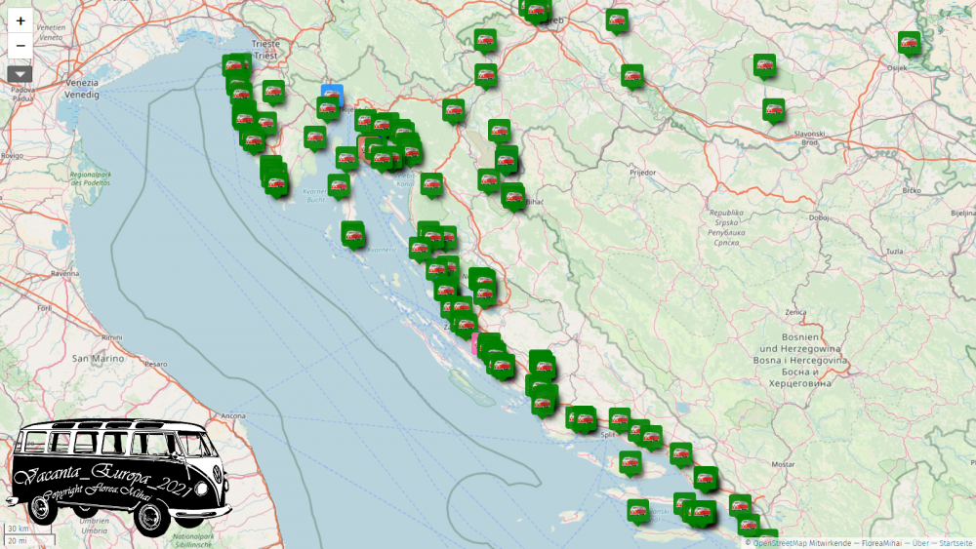Select the pink marker near Zadar
Viewport: 976px width, 549px height.
[475, 344]
